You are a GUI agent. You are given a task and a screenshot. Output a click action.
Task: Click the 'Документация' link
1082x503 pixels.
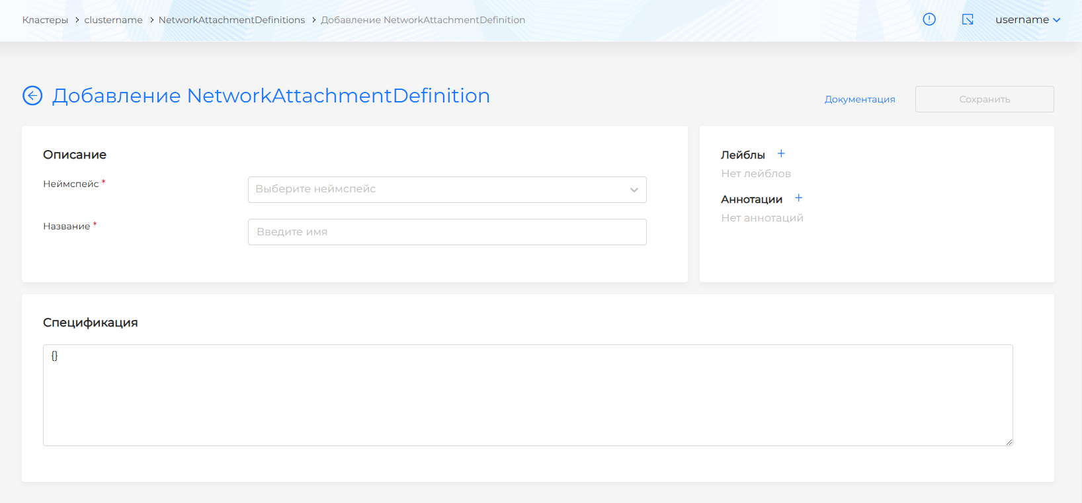click(859, 100)
